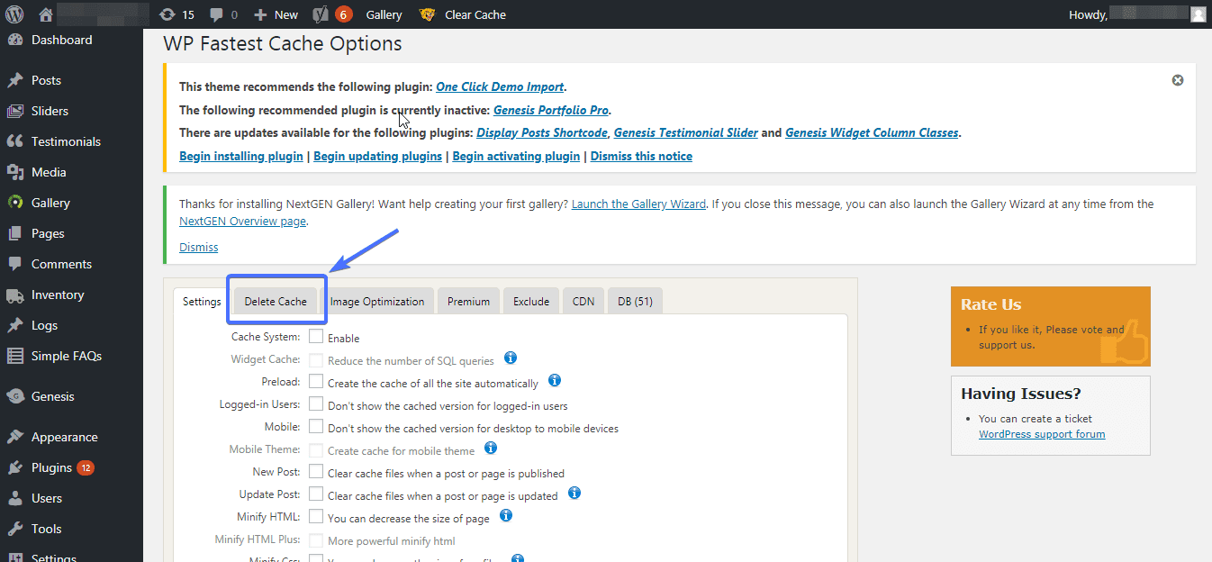Image resolution: width=1212 pixels, height=562 pixels.
Task: Click the WordPress logo in admin bar
Action: click(14, 14)
